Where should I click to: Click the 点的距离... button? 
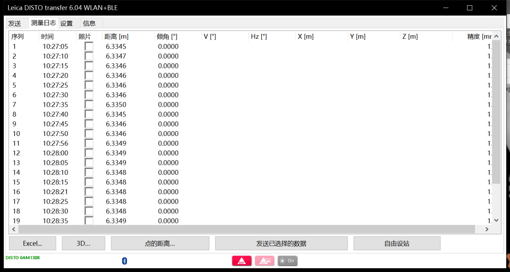(160, 243)
